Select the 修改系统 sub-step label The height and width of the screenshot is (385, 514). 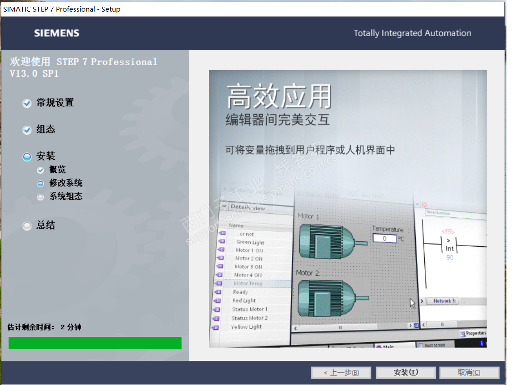66,183
